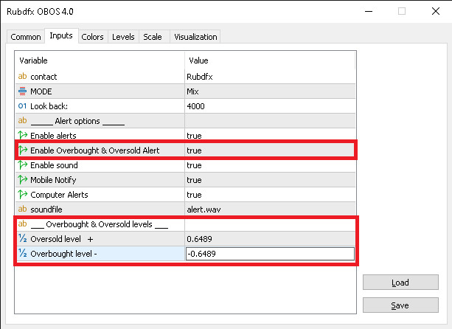Image resolution: width=452 pixels, height=329 pixels.
Task: Click the Load button
Action: pyautogui.click(x=400, y=283)
